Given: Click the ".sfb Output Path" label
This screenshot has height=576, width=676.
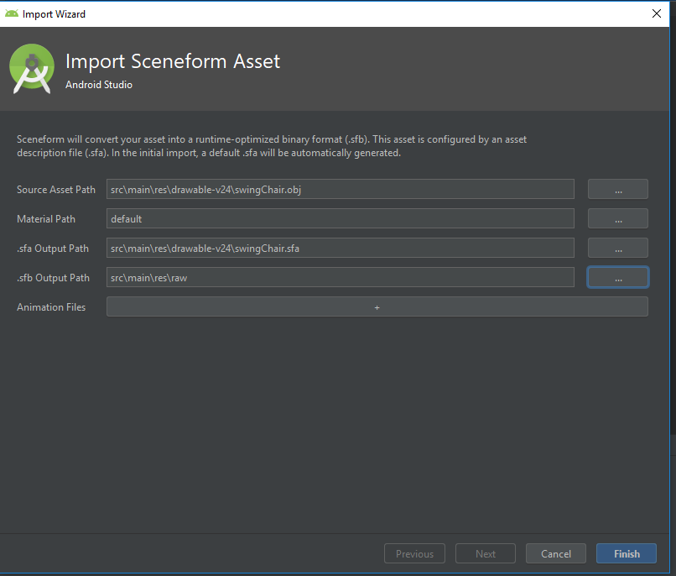Looking at the screenshot, I should tap(53, 277).
